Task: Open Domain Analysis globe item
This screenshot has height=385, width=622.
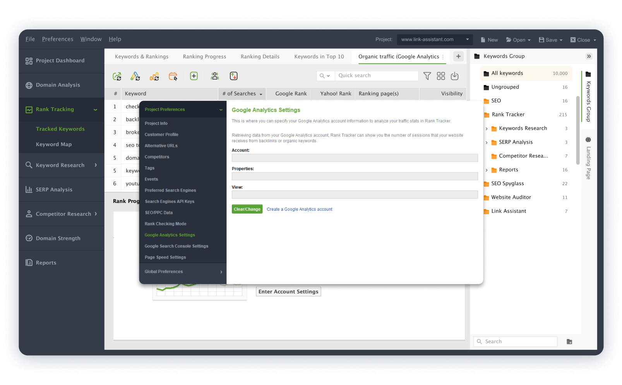Action: (62, 85)
